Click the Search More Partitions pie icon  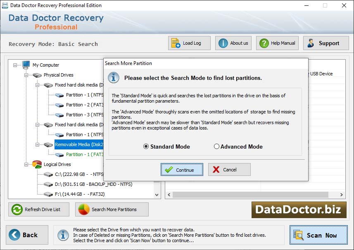click(x=84, y=209)
